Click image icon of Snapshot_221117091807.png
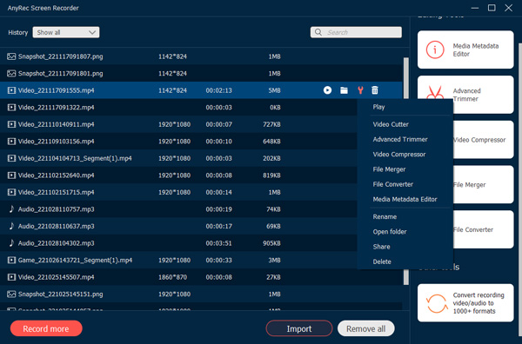Screen dimensions: 522x344 pos(11,56)
